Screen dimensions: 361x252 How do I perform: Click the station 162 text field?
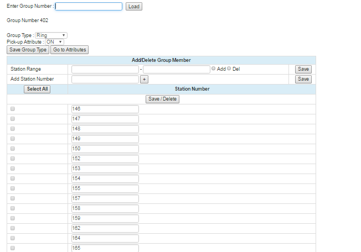tap(105, 228)
